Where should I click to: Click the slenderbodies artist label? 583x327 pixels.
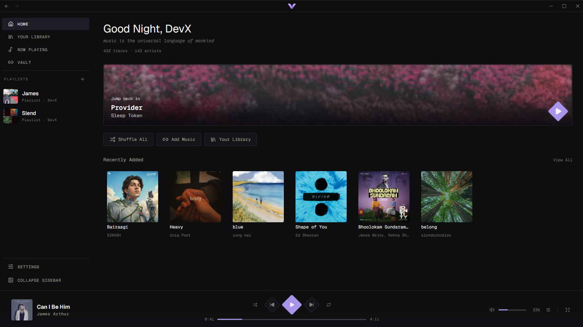click(436, 235)
